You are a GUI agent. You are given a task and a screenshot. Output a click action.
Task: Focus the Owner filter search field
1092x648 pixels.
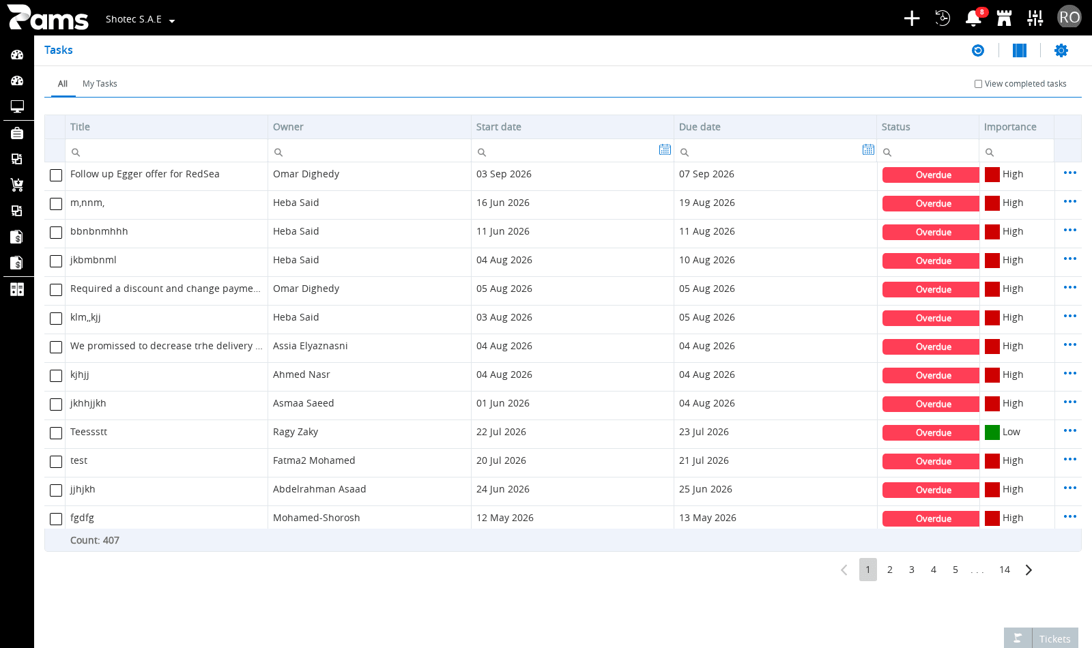(x=369, y=151)
